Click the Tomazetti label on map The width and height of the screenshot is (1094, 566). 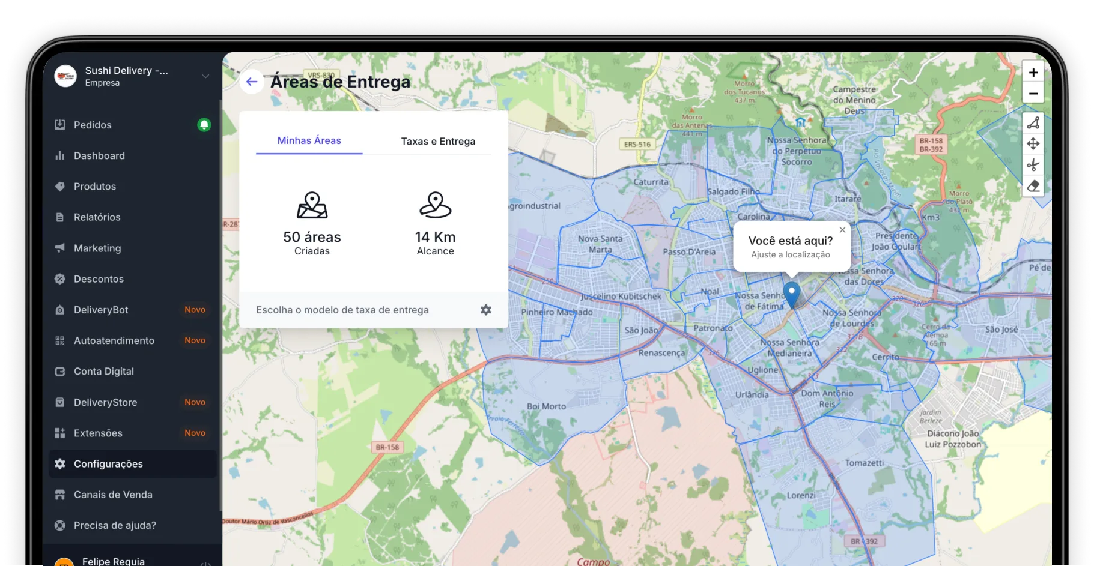click(865, 463)
